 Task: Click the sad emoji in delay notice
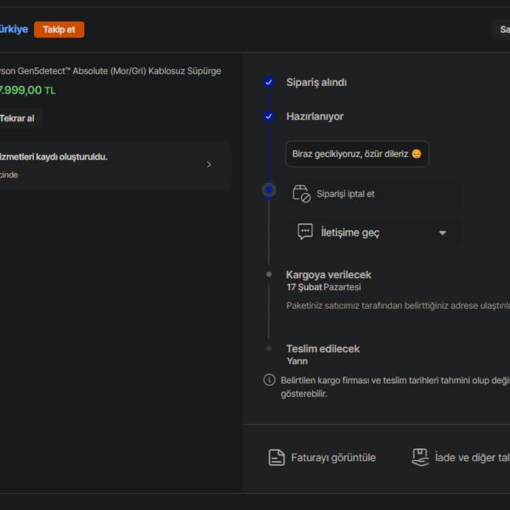point(416,154)
